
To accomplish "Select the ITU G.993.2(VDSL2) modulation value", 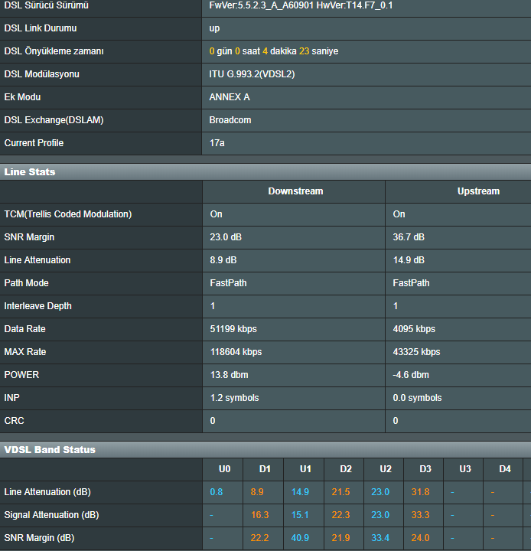I will click(x=252, y=74).
